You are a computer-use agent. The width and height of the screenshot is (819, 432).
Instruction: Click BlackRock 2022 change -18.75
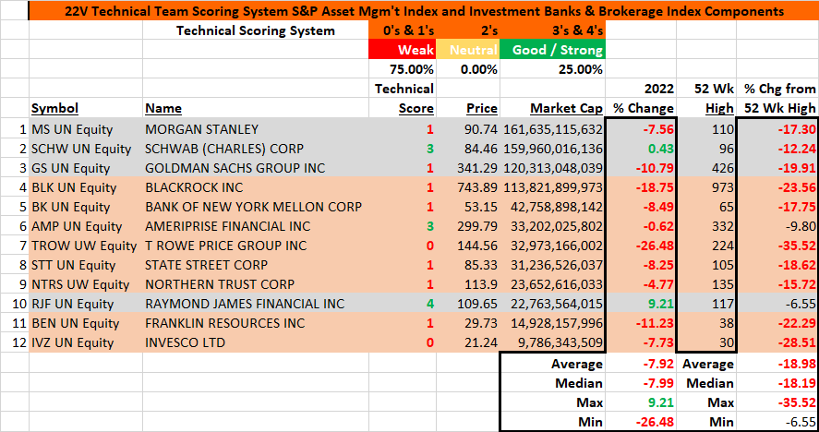641,187
